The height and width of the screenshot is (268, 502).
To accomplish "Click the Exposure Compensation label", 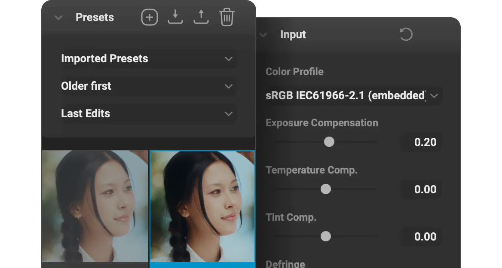I will coord(322,123).
